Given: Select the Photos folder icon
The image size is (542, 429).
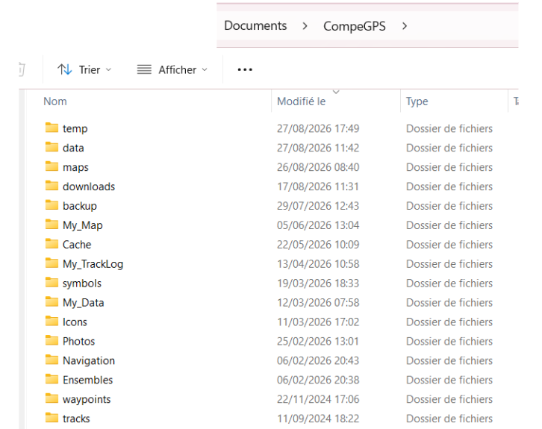Looking at the screenshot, I should [52, 340].
